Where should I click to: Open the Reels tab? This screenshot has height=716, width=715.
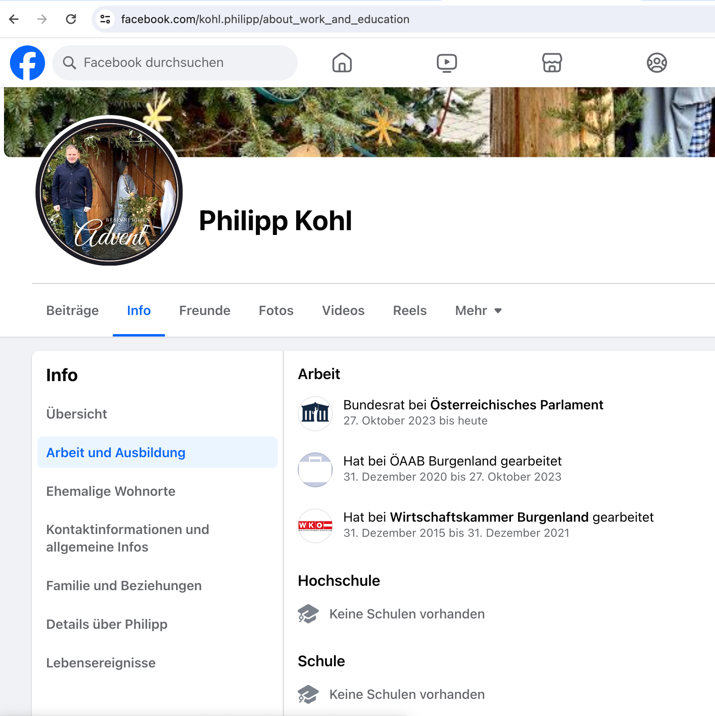pyautogui.click(x=410, y=311)
